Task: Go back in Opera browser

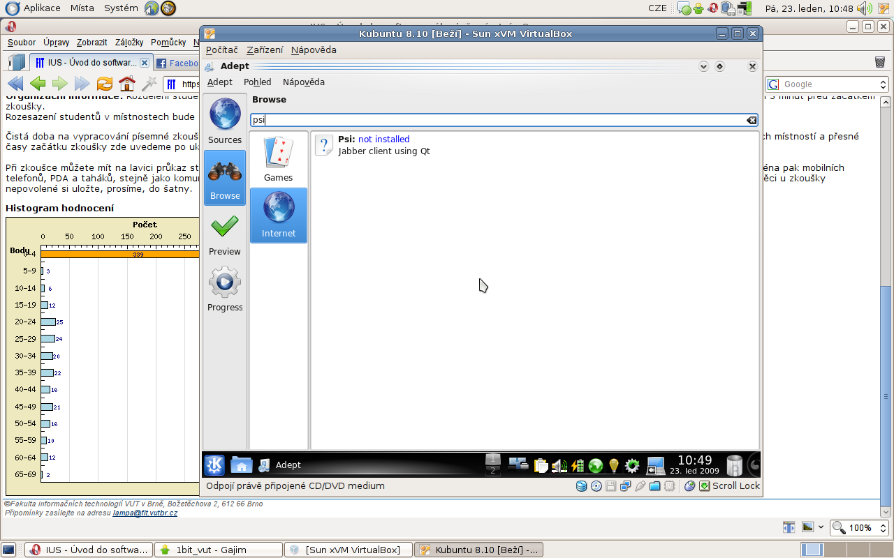Action: [x=38, y=84]
